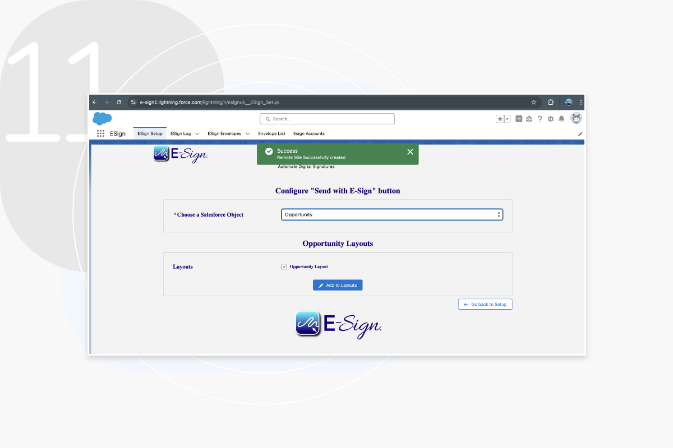This screenshot has width=673, height=448.
Task: Click the E-Sign logo at page top
Action: (181, 153)
